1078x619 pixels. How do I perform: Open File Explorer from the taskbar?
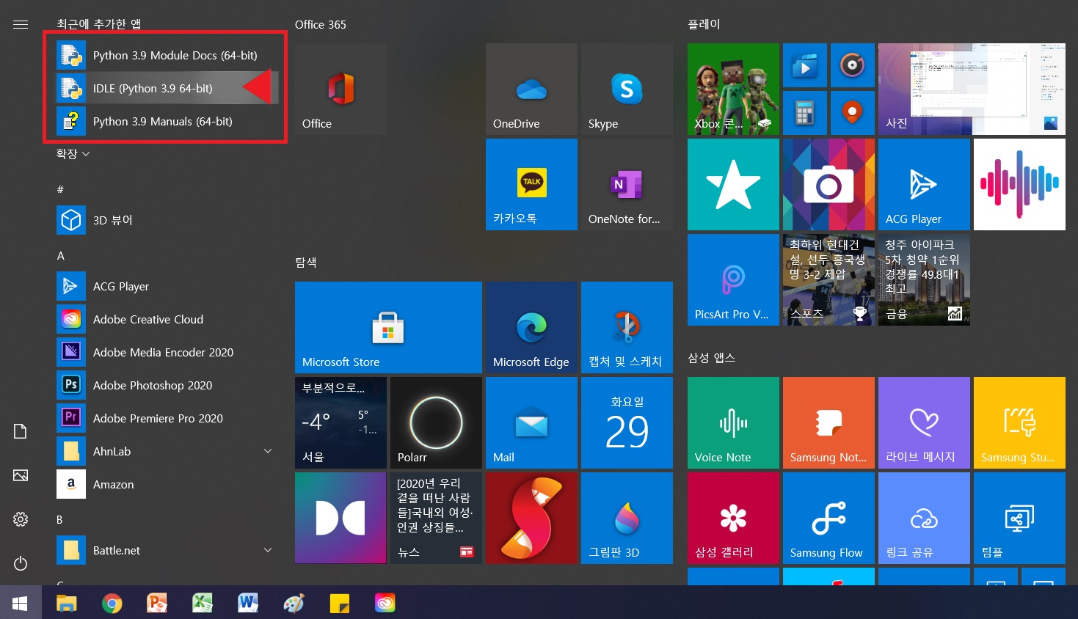coord(67,603)
